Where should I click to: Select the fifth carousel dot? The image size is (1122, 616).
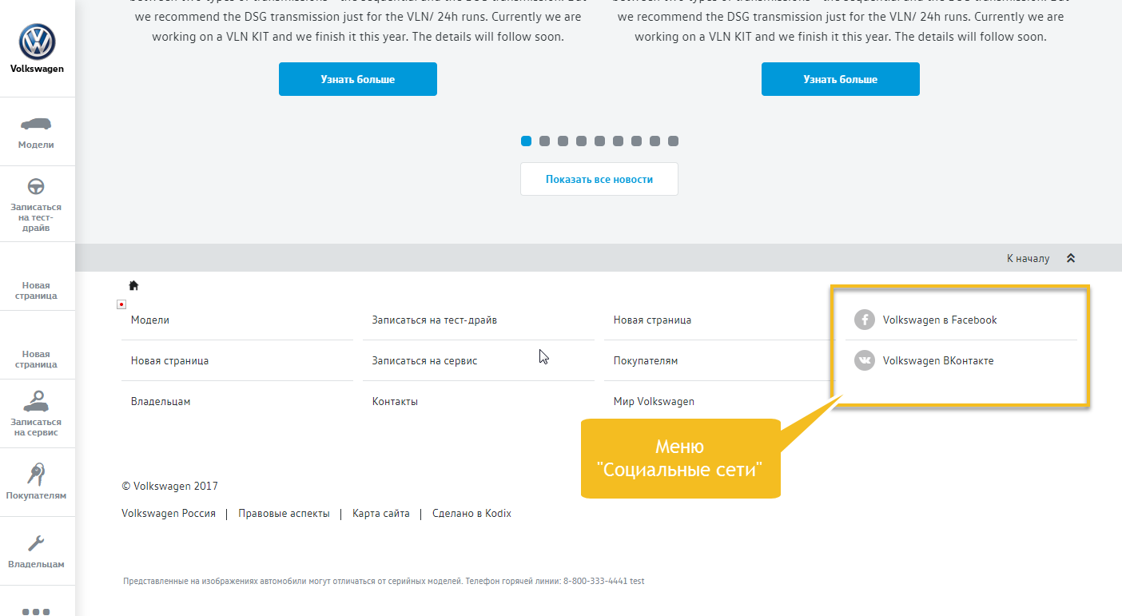(599, 141)
